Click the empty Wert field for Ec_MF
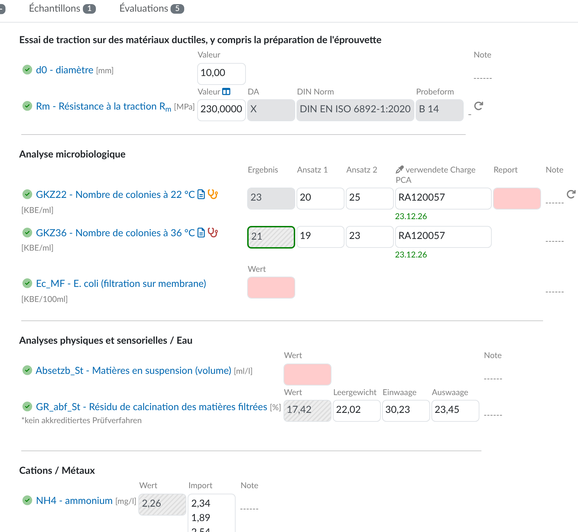This screenshot has width=578, height=532. pos(271,287)
